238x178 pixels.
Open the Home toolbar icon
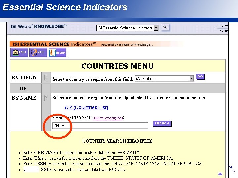tap(19, 52)
